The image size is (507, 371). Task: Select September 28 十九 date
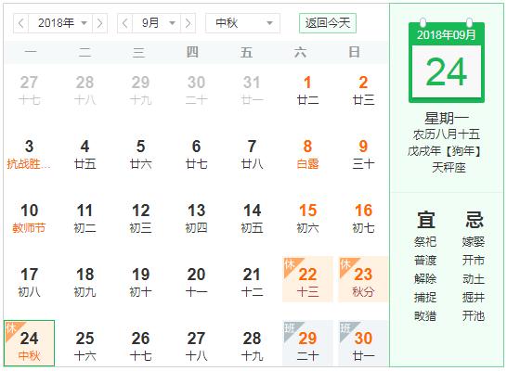252,347
